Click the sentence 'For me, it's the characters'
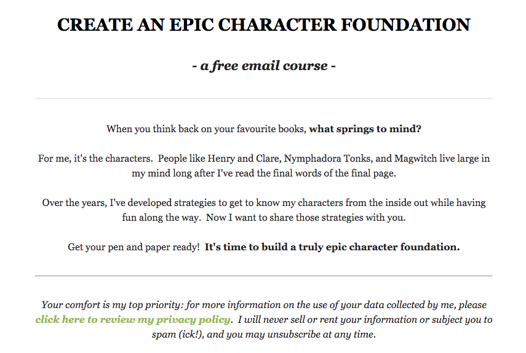 pos(95,159)
